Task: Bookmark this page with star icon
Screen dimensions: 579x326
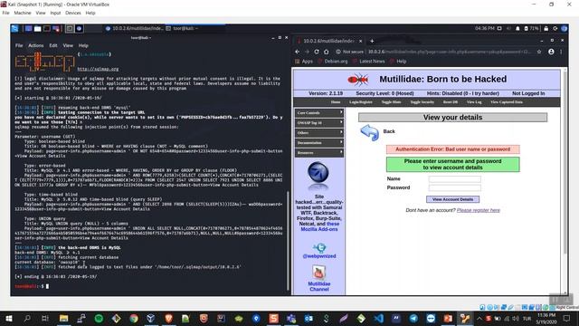Action: (x=539, y=52)
